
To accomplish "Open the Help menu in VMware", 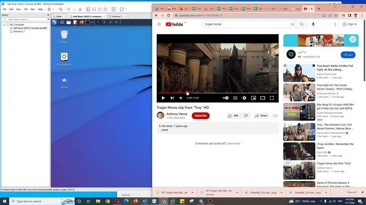I will (40, 9).
